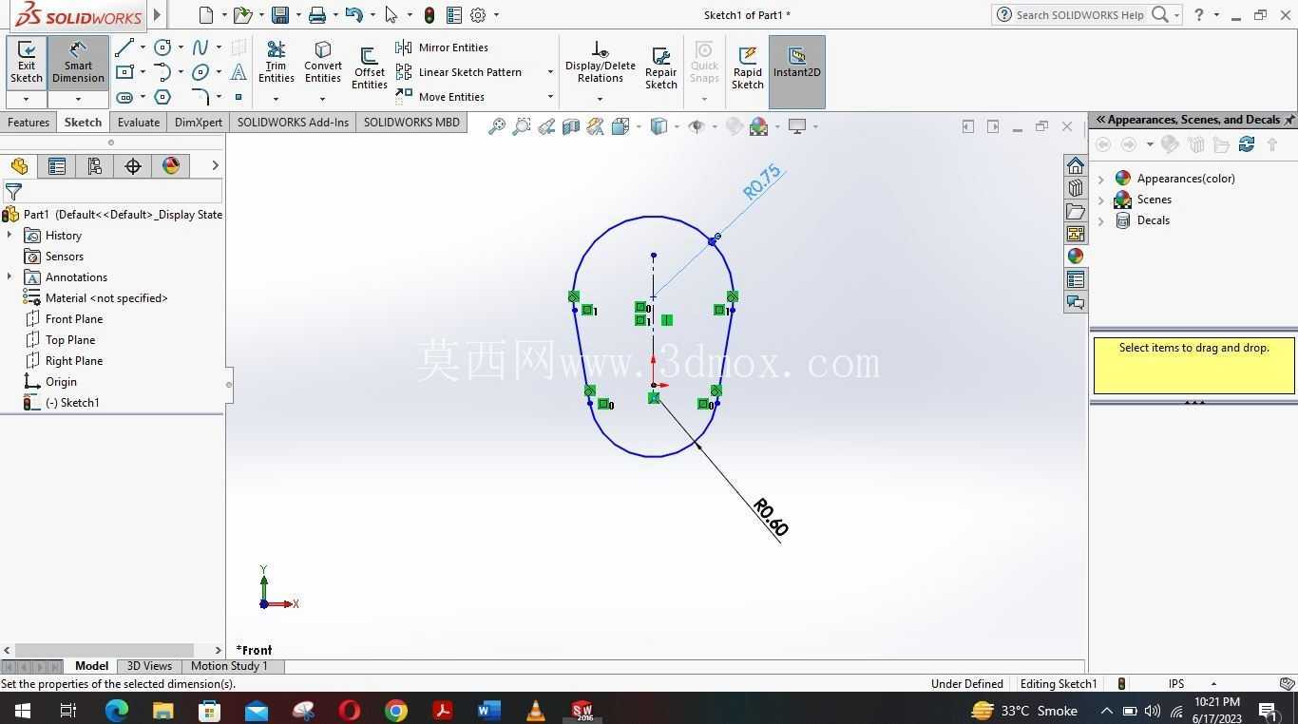Open Chrome from the Windows taskbar

[396, 710]
